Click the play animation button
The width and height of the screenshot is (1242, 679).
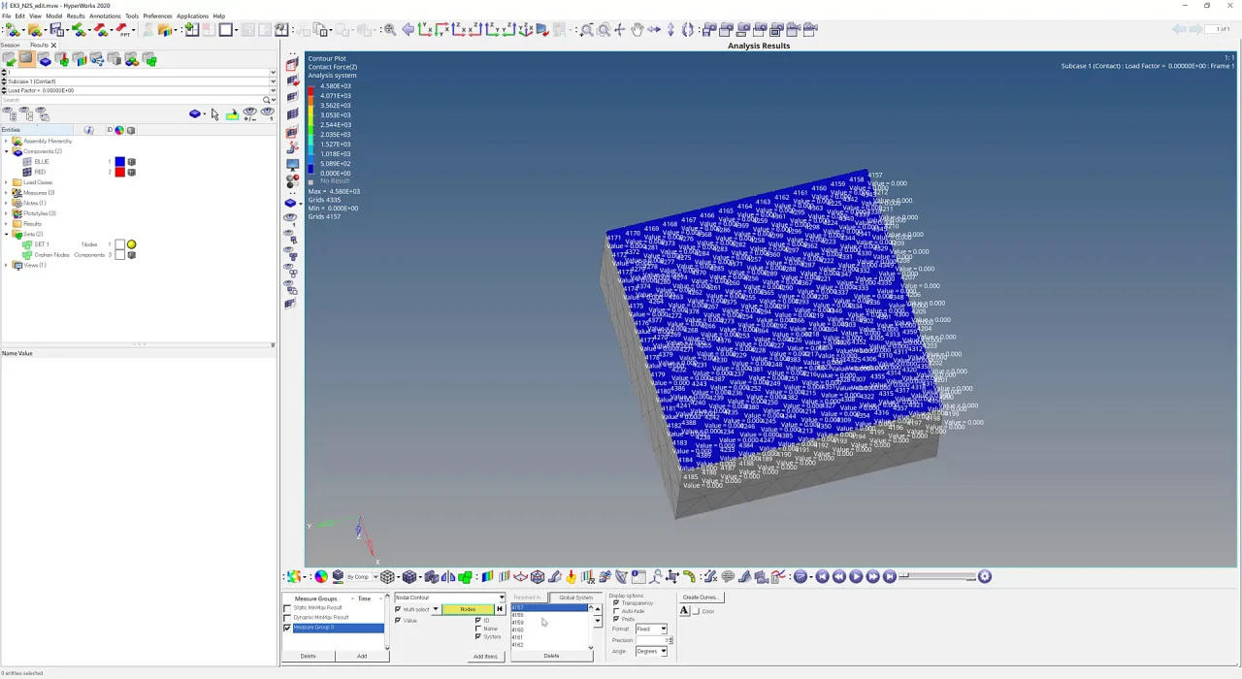point(855,577)
